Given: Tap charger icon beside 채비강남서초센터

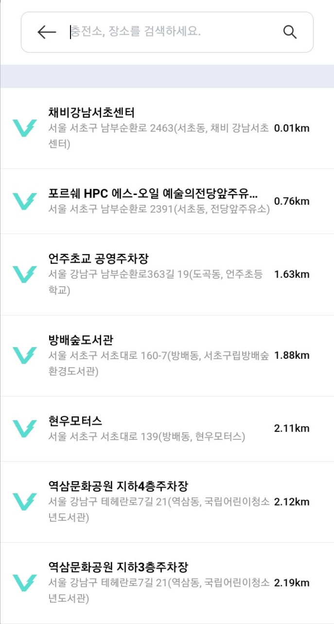Looking at the screenshot, I should (24, 128).
